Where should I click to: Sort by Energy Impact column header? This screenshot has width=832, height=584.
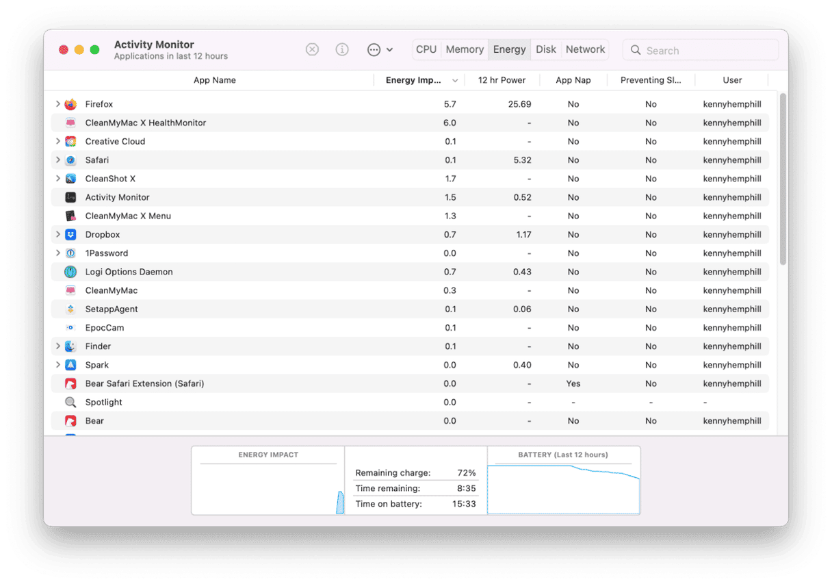click(419, 80)
